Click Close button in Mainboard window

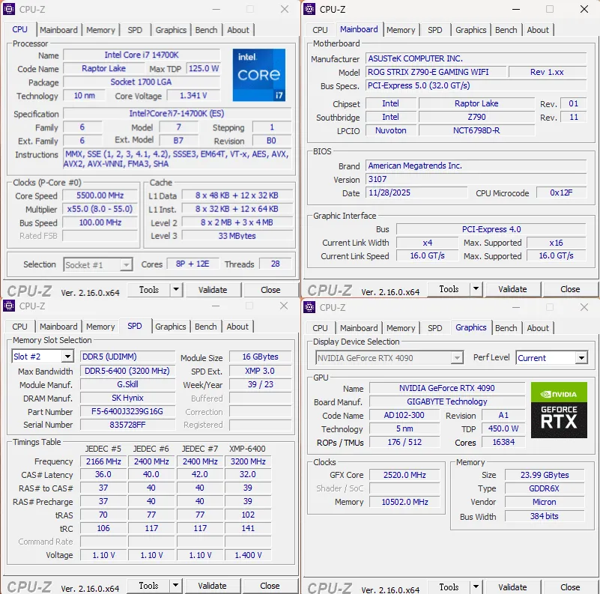click(570, 289)
